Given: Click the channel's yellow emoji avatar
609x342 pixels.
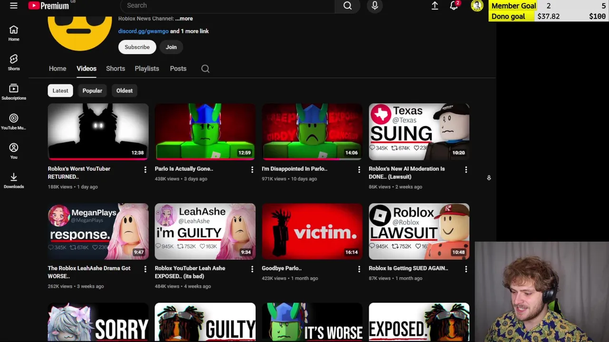Looking at the screenshot, I should [80, 32].
